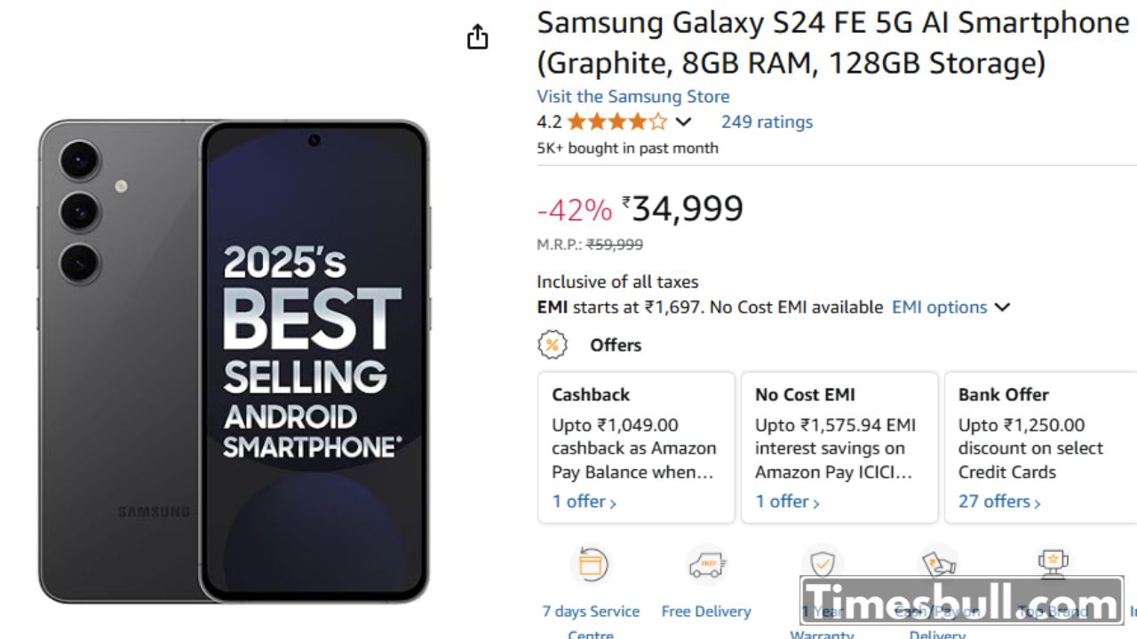Image resolution: width=1137 pixels, height=639 pixels.
Task: Click the Offers percent badge icon
Action: (x=553, y=344)
